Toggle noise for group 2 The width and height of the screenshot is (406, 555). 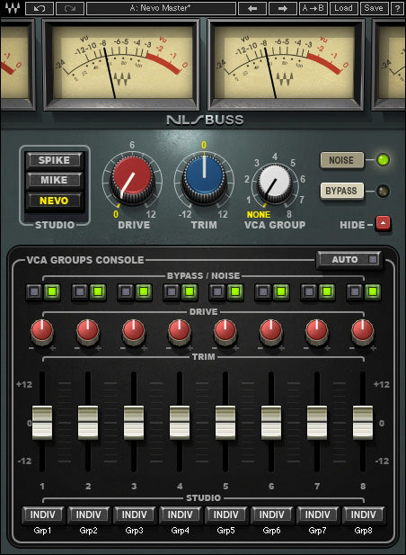(x=98, y=291)
